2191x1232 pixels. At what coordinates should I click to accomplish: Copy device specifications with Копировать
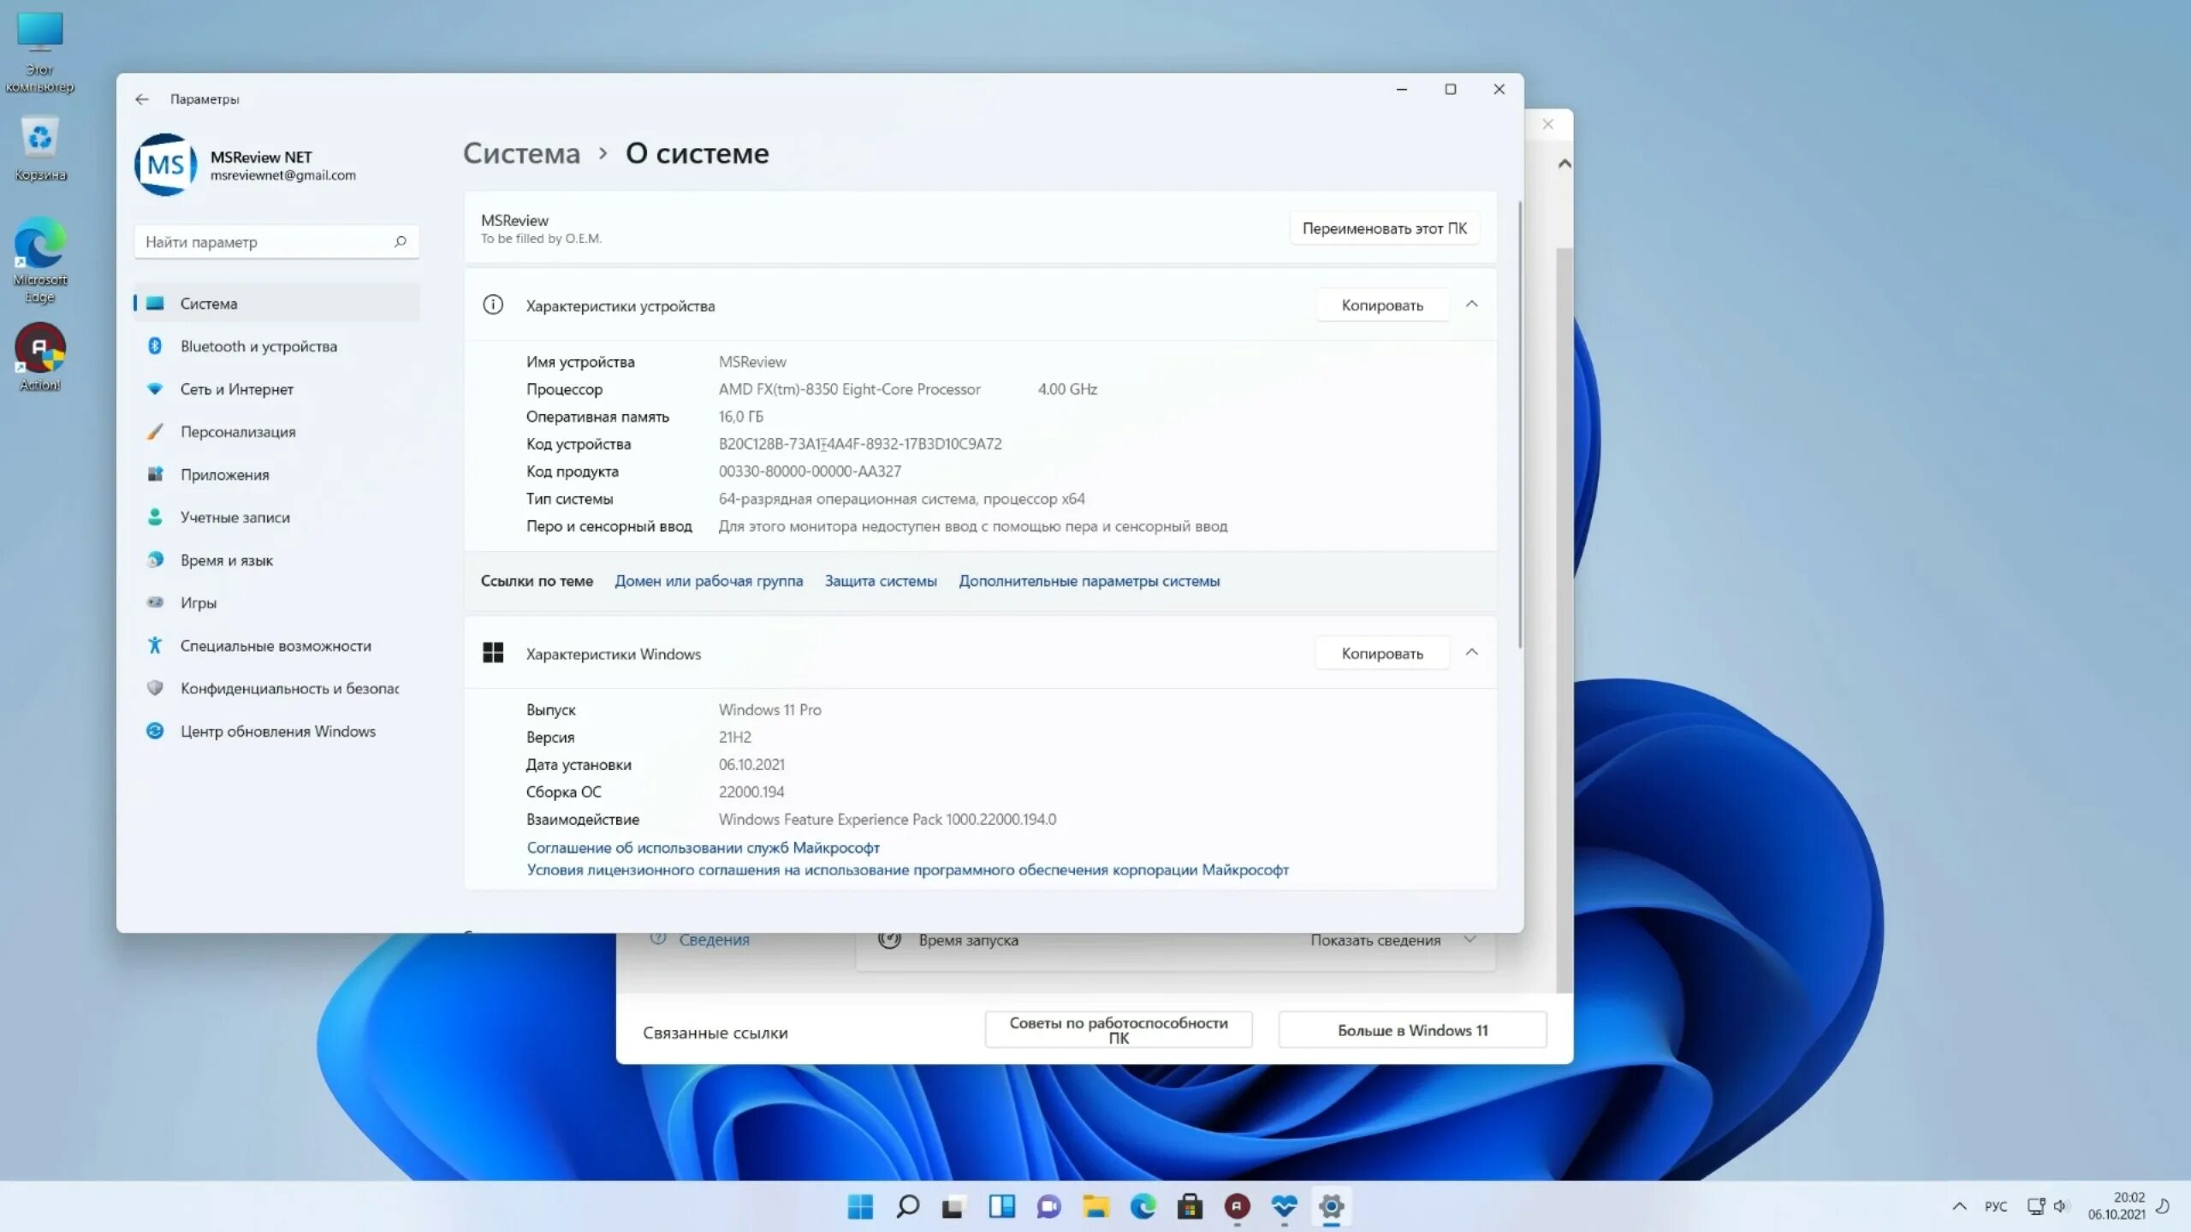1382,305
